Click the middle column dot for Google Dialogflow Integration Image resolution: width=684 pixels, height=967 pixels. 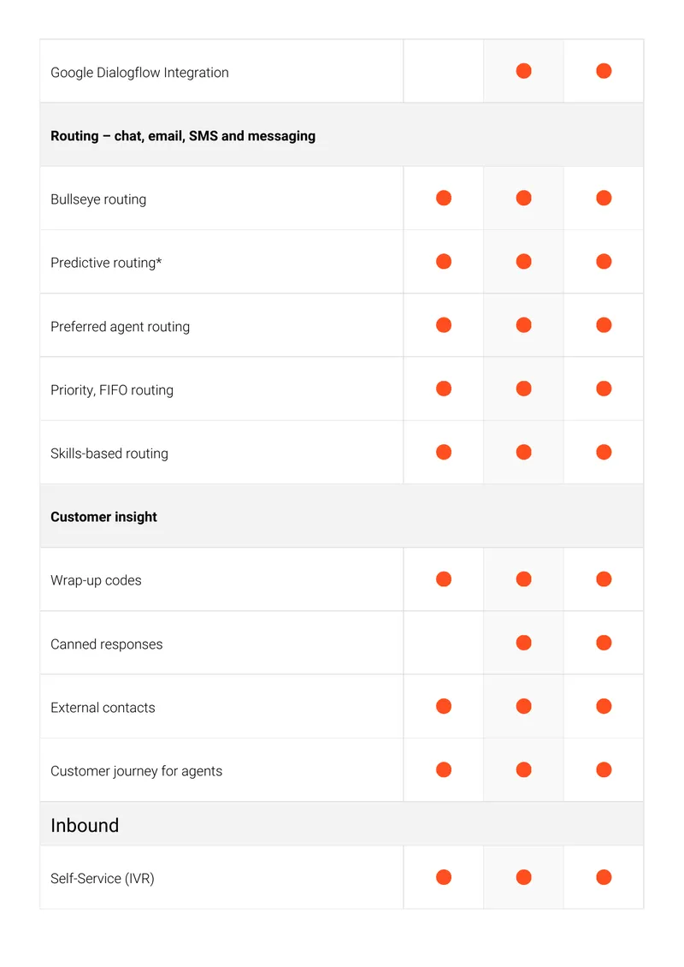(x=524, y=71)
